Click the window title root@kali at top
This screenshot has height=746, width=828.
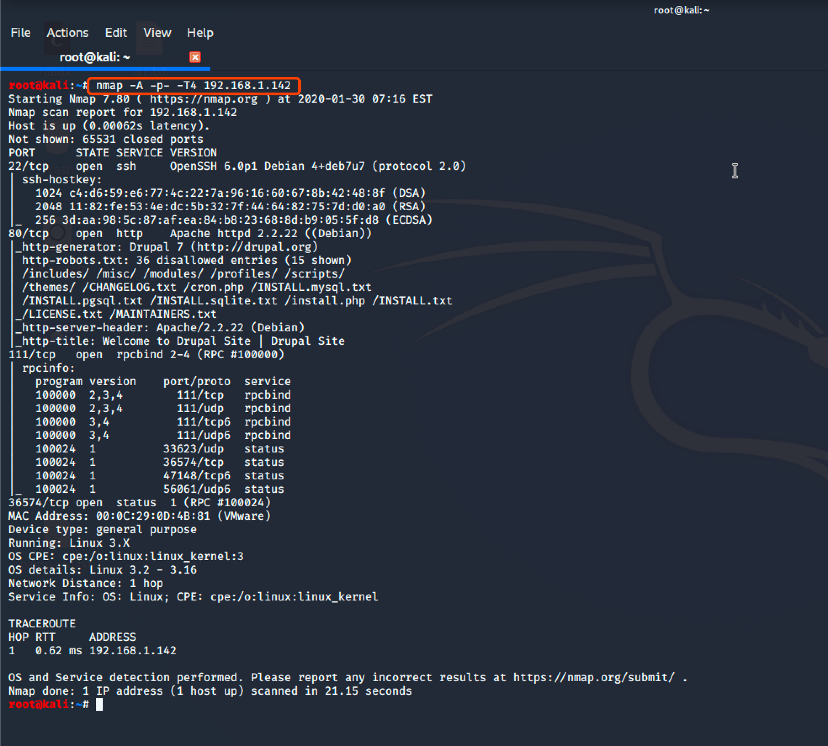[681, 11]
